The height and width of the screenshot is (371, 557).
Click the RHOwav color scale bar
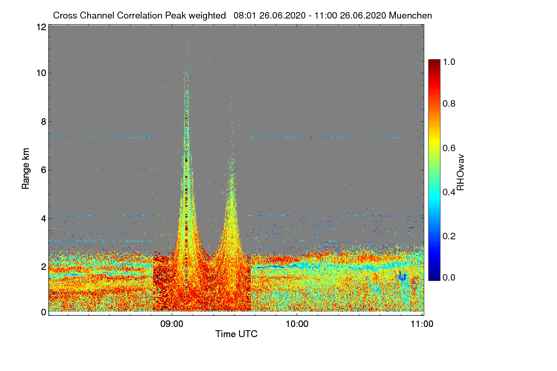pos(434,170)
